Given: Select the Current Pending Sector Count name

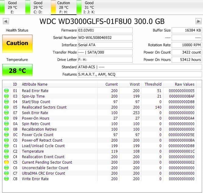Looking at the screenshot, I should coord(47,162).
